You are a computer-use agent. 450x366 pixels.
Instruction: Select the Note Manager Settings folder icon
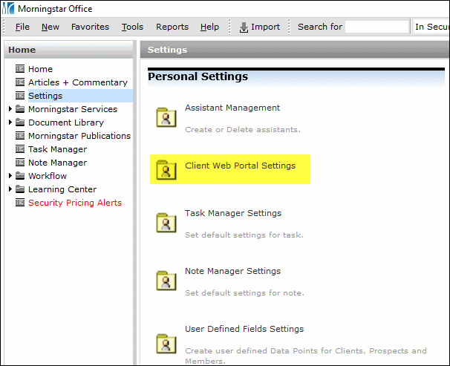pyautogui.click(x=166, y=281)
